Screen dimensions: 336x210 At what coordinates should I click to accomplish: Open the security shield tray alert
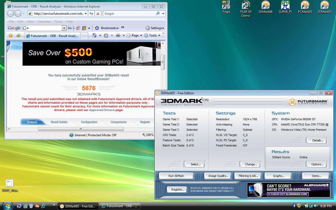(x=299, y=206)
